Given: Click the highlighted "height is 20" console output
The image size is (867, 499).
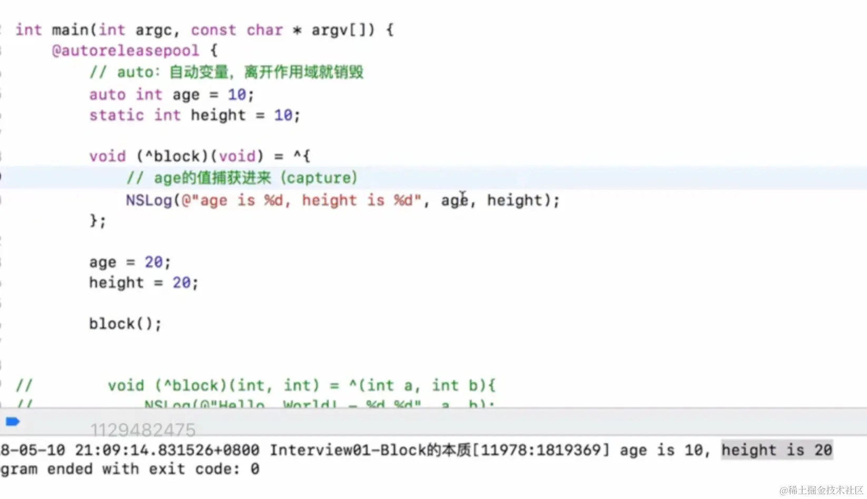Looking at the screenshot, I should point(777,450).
